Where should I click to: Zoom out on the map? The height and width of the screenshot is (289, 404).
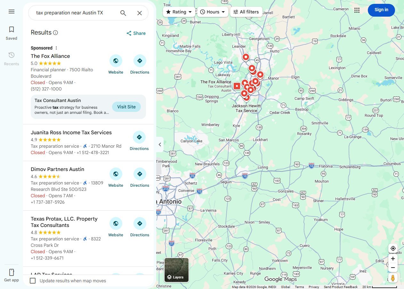pyautogui.click(x=393, y=268)
